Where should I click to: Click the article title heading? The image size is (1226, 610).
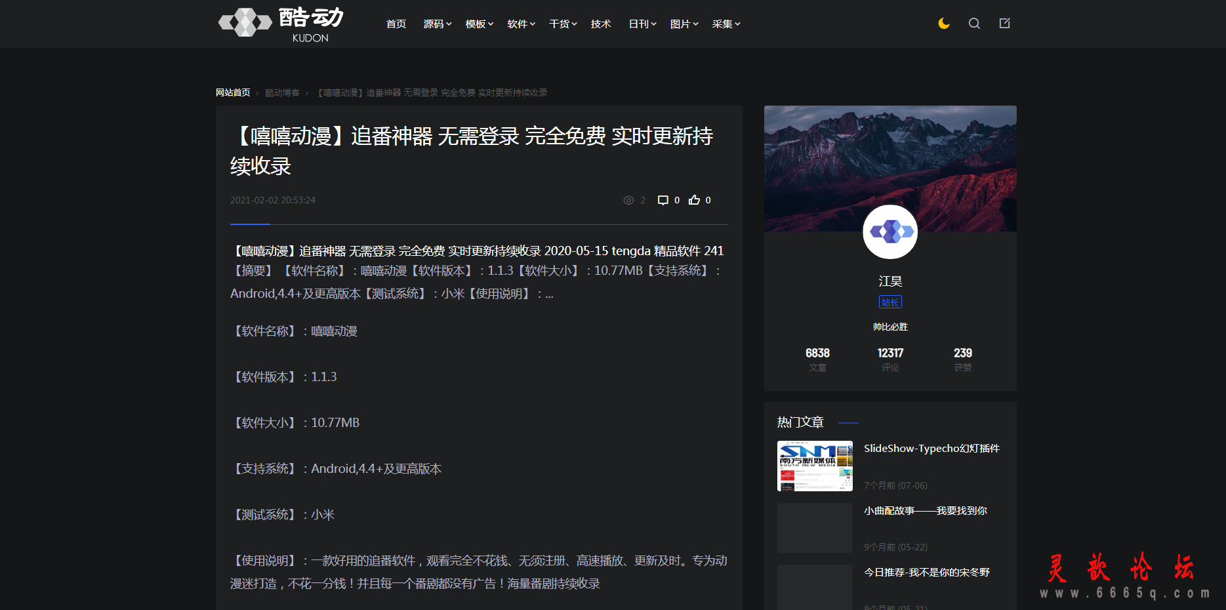coord(472,151)
